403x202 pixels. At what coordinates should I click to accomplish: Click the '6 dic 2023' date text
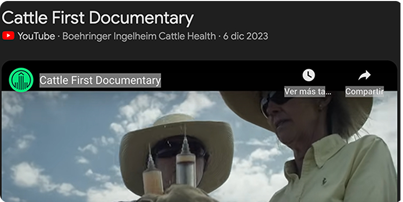(x=245, y=36)
